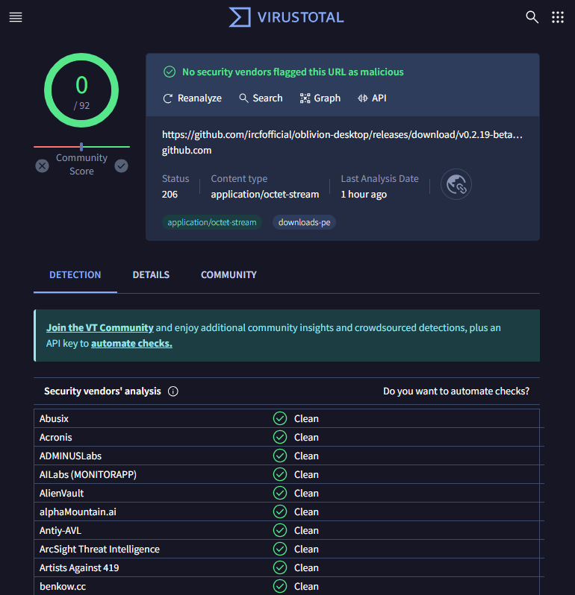This screenshot has width=575, height=595.
Task: Click the ArcSight Threat Intelligence vendor name
Action: coord(99,549)
